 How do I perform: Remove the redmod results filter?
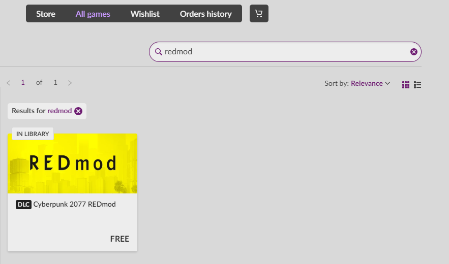78,111
